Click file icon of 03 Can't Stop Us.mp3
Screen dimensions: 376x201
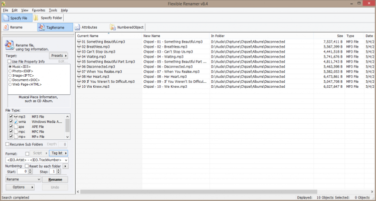[x=79, y=52]
